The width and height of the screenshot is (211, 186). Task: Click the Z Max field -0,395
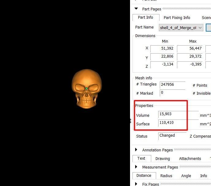click(x=190, y=64)
